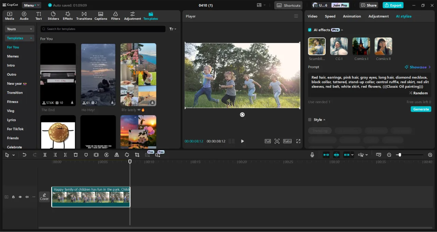437x232 pixels.
Task: Click the crop tool icon in the timeline toolbar
Action: (137, 155)
